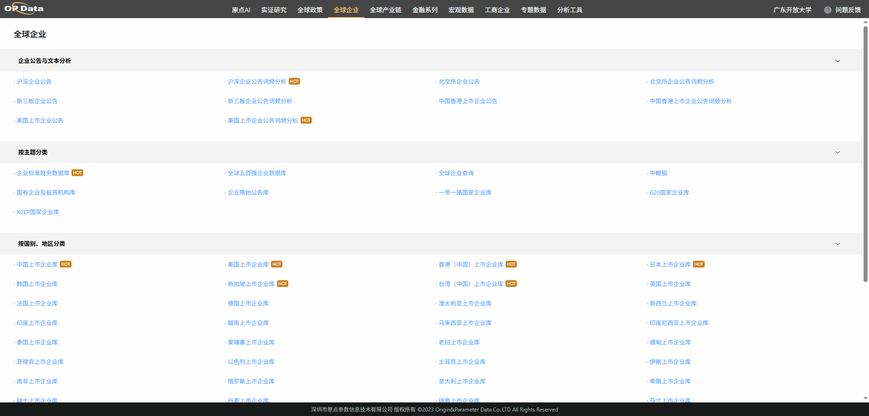This screenshot has width=869, height=416.
Task: Select 全球五百强企业数据库
Action: [257, 173]
